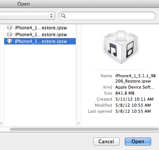Select the highlighted iPhone4_1...estore.ipsw file
The height and width of the screenshot is (150, 159).
[40, 41]
